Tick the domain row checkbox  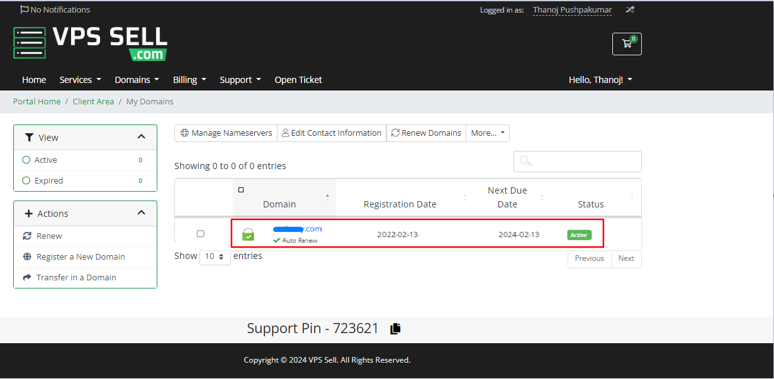point(201,234)
